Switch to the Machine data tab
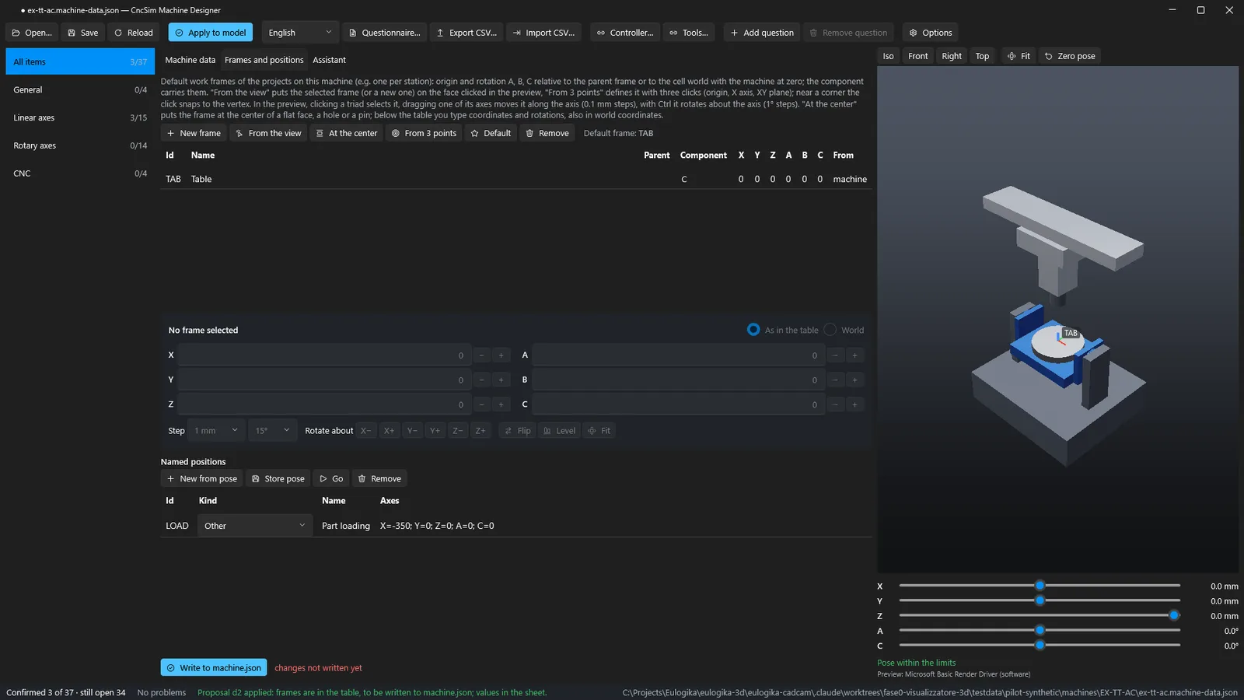This screenshot has width=1244, height=700. point(190,60)
